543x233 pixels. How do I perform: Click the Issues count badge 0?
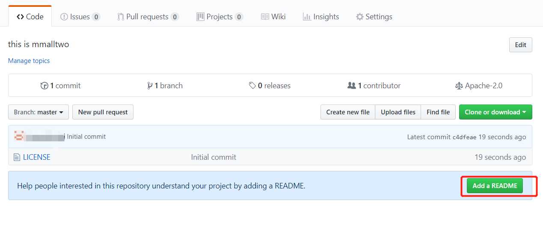[x=96, y=17]
